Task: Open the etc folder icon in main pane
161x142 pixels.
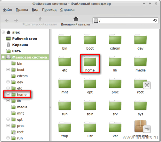Action: coord(65,61)
